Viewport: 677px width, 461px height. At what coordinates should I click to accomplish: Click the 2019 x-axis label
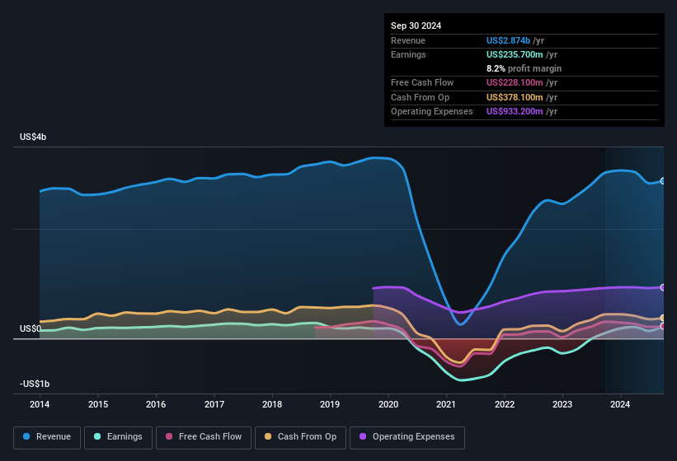click(330, 404)
